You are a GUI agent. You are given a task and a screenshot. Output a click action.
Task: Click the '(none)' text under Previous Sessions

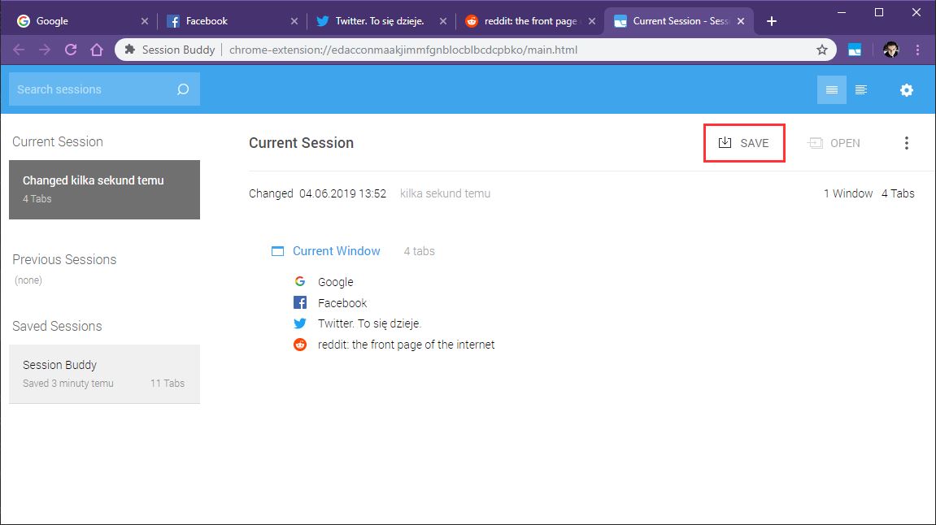28,280
